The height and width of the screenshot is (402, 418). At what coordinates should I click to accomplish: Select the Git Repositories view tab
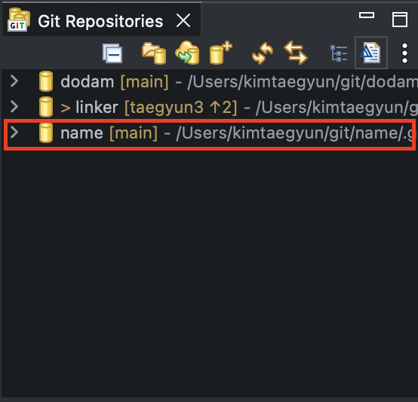(101, 20)
